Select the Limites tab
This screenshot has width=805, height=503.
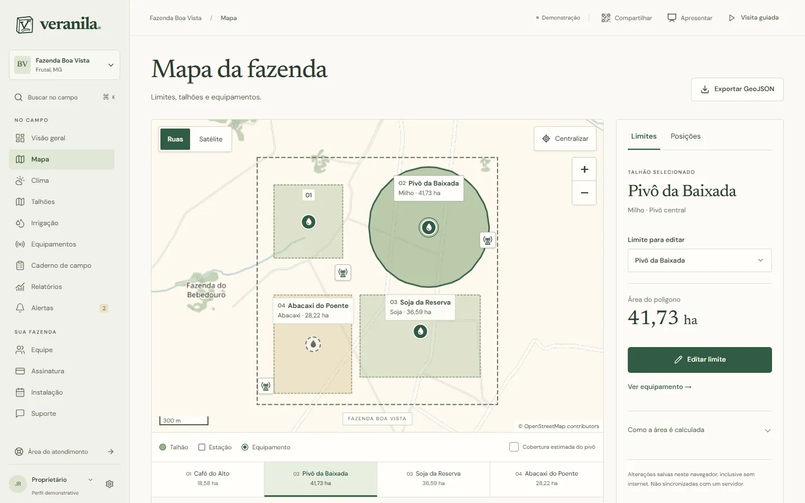644,136
